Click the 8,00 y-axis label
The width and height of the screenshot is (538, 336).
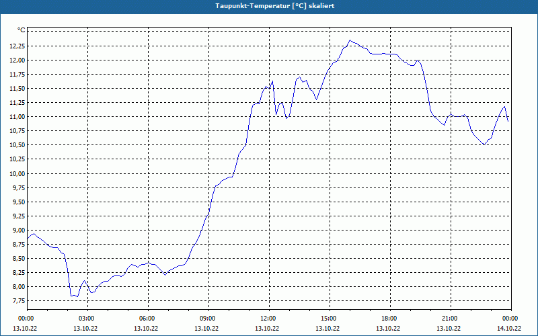click(19, 287)
